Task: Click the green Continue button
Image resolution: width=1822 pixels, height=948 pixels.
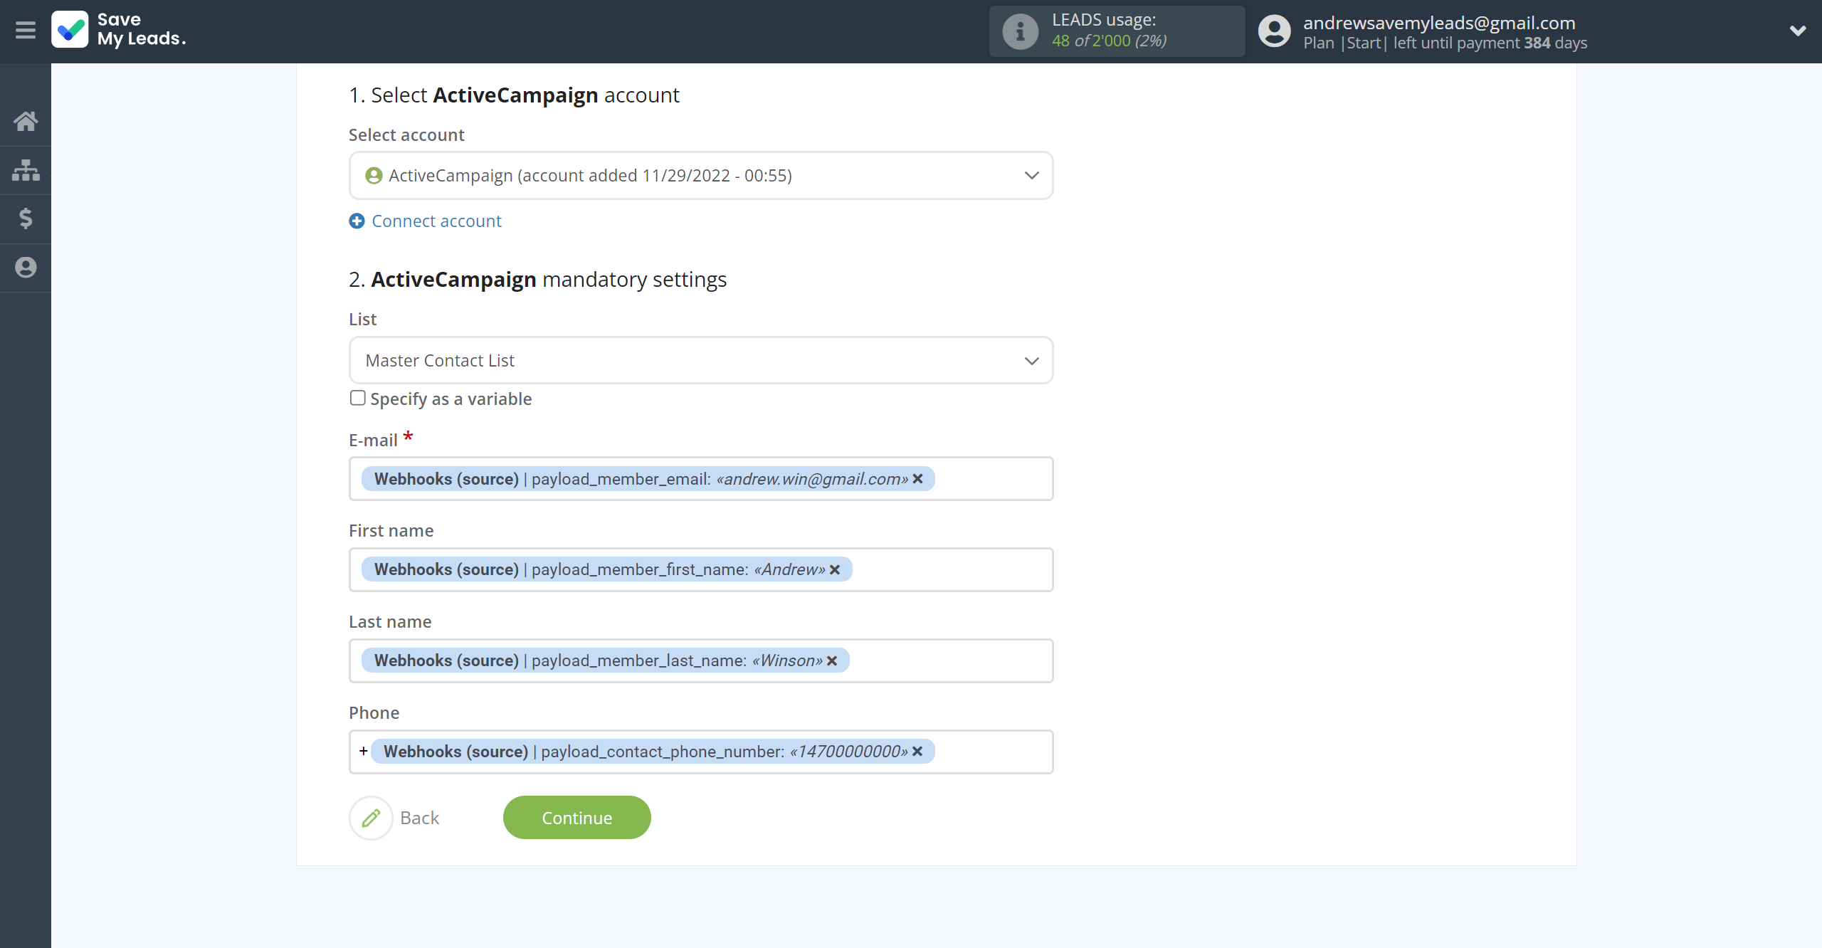Action: [x=576, y=818]
